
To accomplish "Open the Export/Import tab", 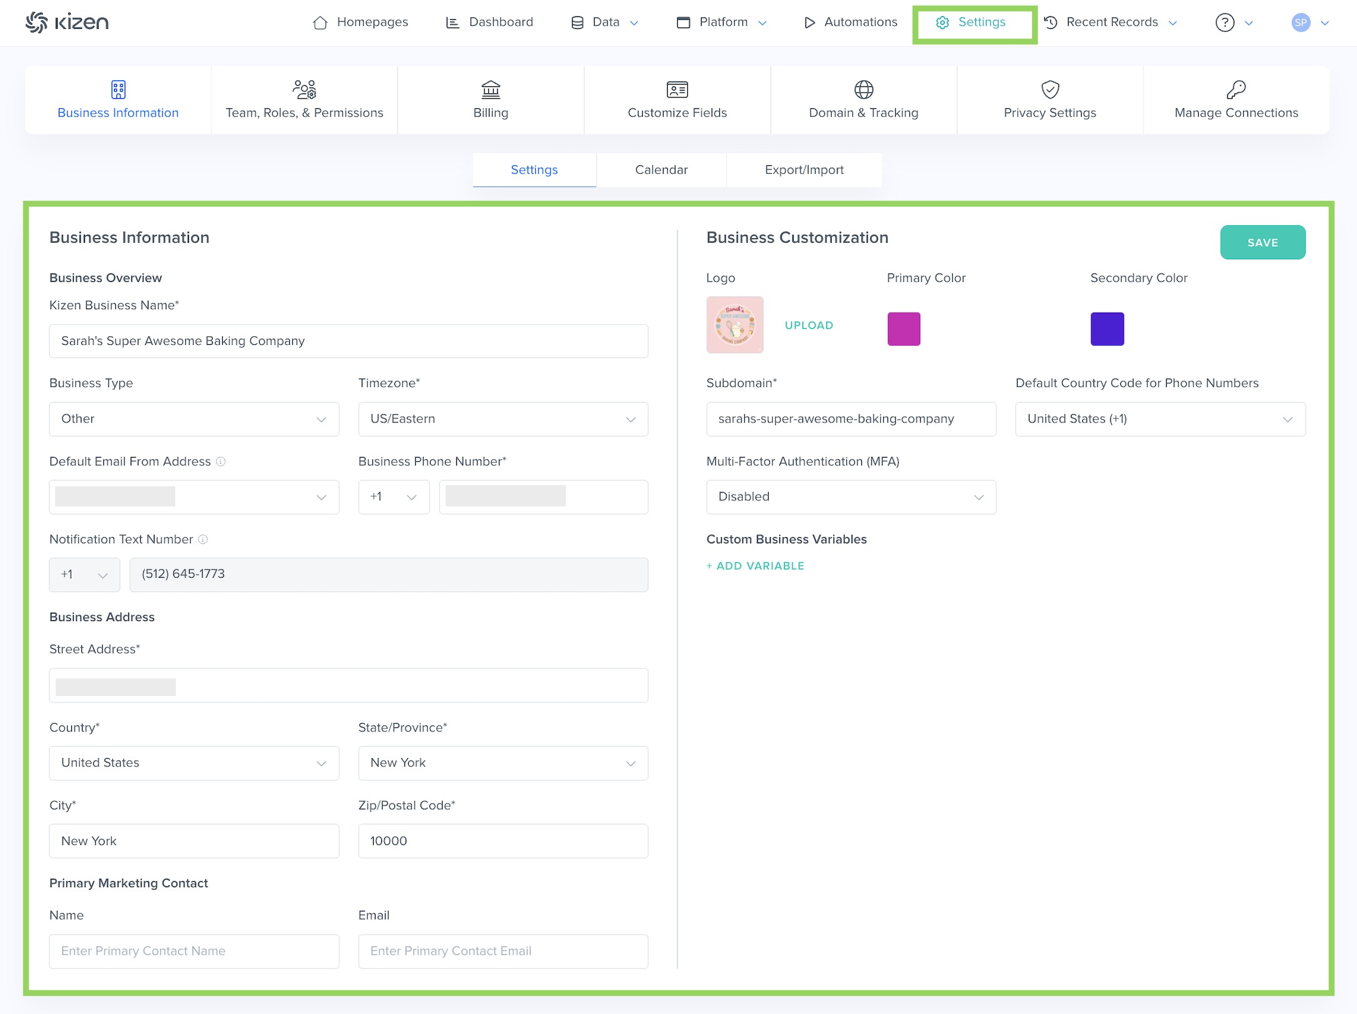I will point(804,170).
